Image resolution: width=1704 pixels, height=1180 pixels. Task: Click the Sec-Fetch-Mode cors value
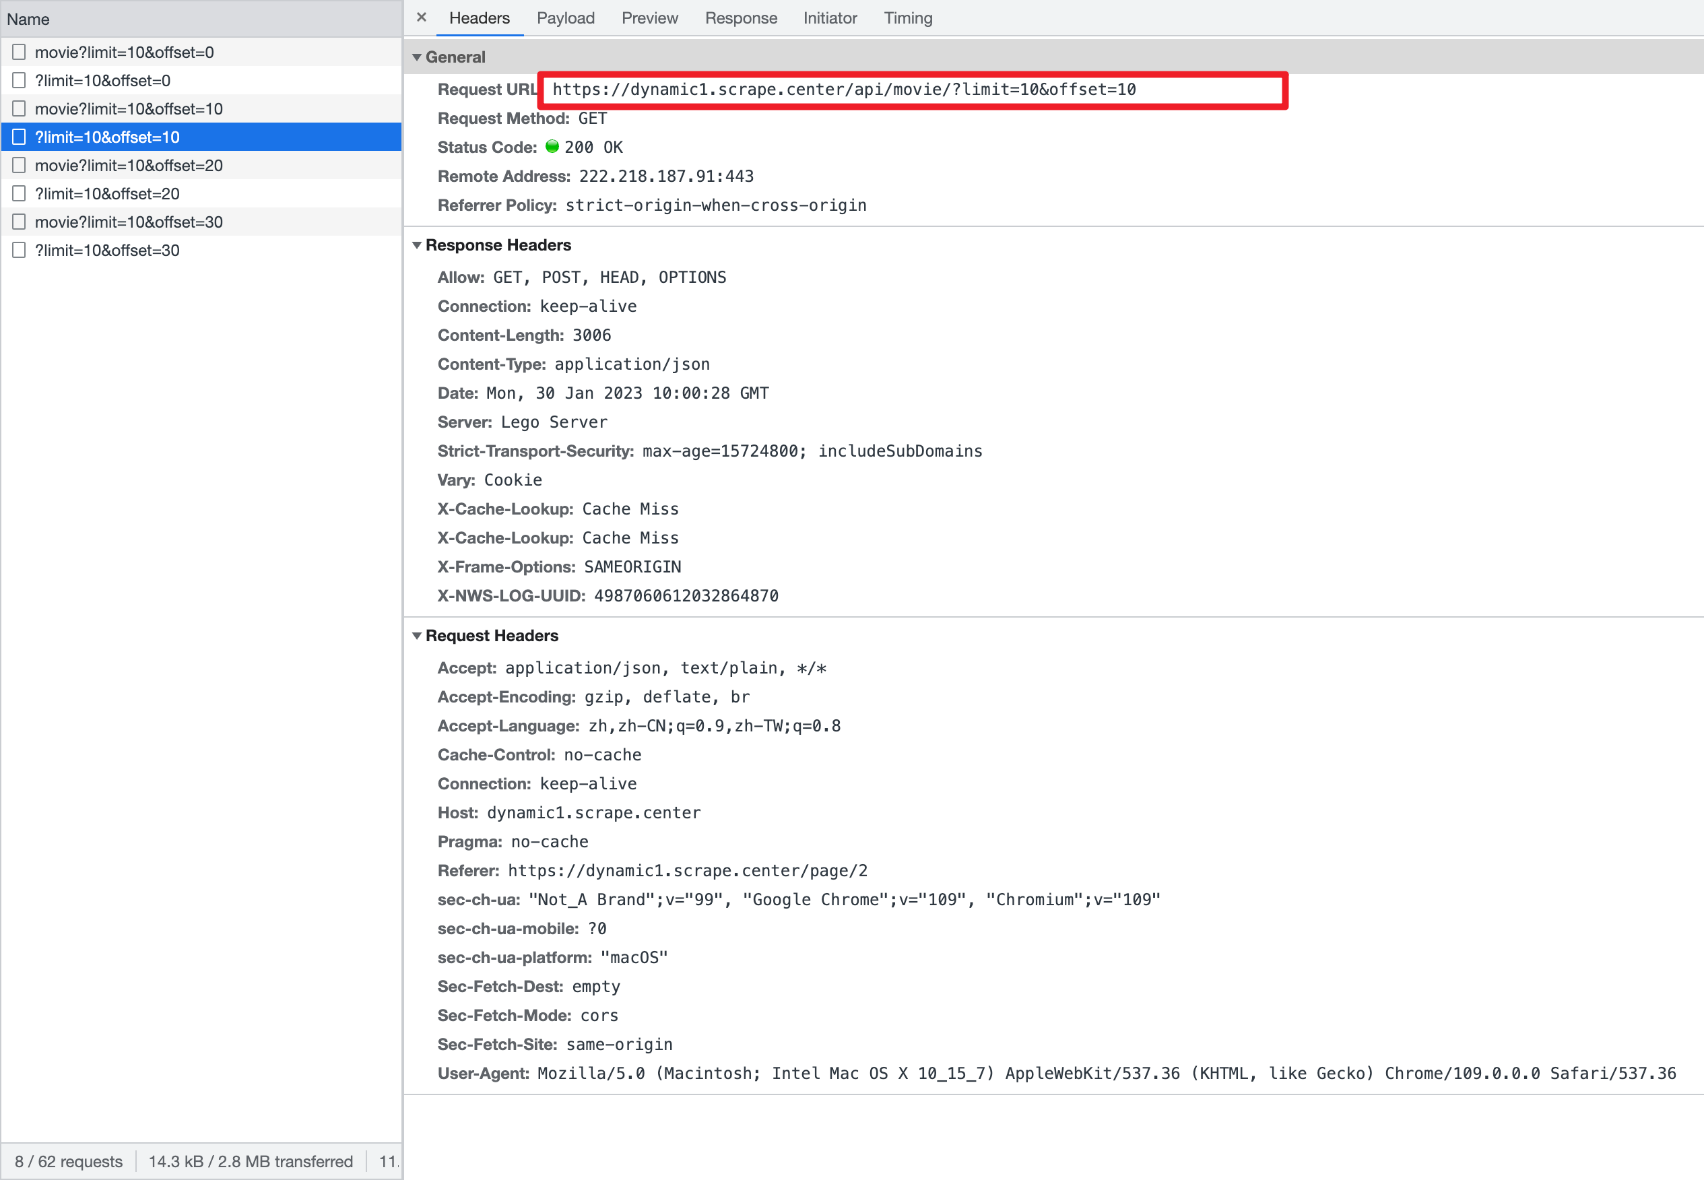[x=599, y=1015]
